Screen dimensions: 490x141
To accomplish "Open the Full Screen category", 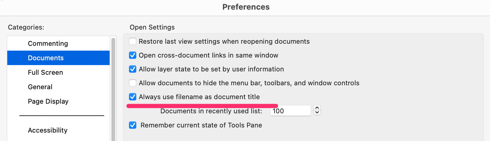I will [45, 72].
